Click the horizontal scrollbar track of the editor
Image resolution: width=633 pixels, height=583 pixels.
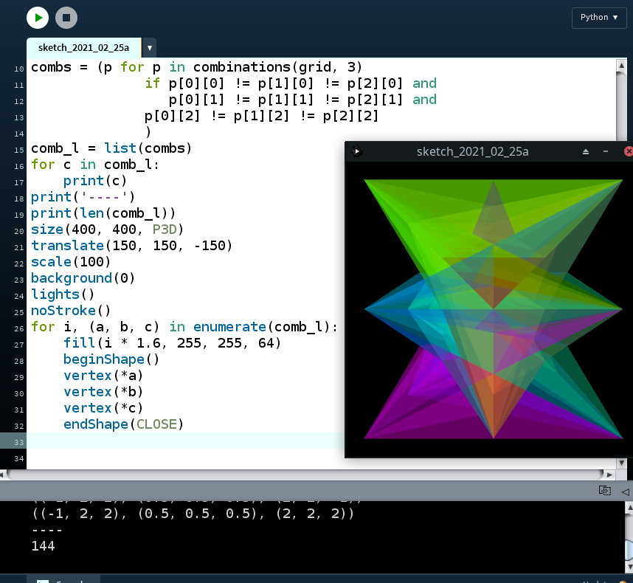[x=305, y=475]
